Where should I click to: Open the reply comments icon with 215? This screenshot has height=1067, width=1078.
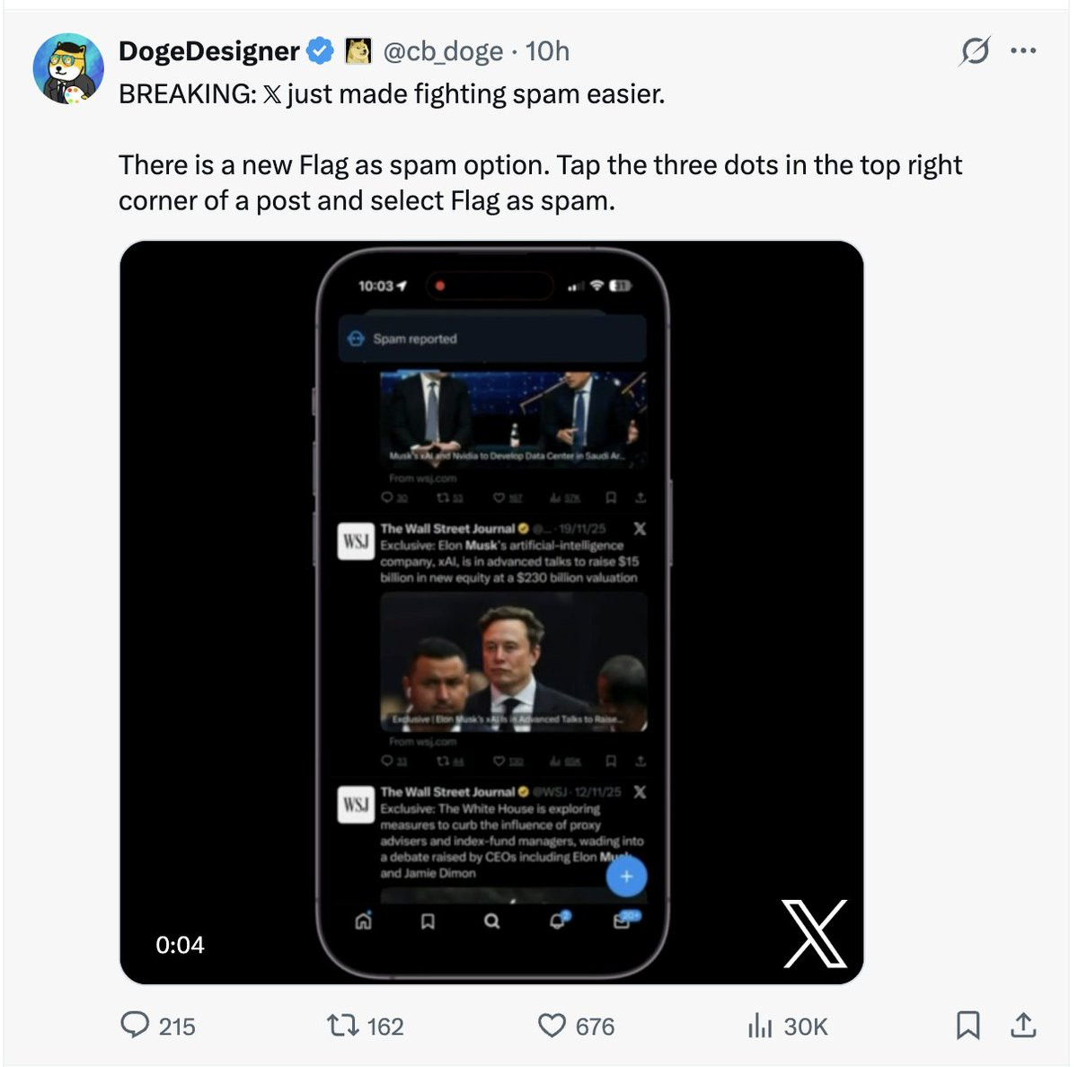135,1025
